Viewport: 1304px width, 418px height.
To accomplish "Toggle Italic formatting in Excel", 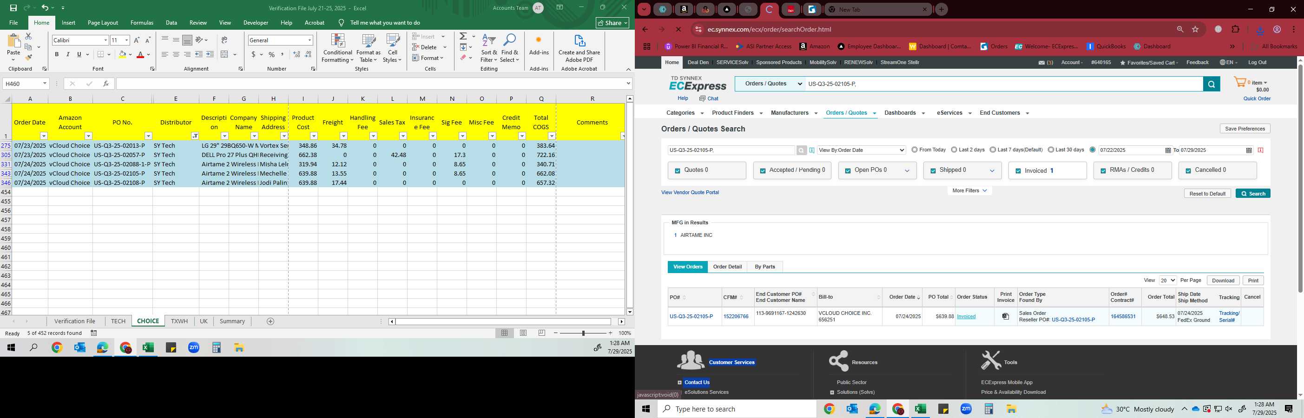I will (x=68, y=54).
